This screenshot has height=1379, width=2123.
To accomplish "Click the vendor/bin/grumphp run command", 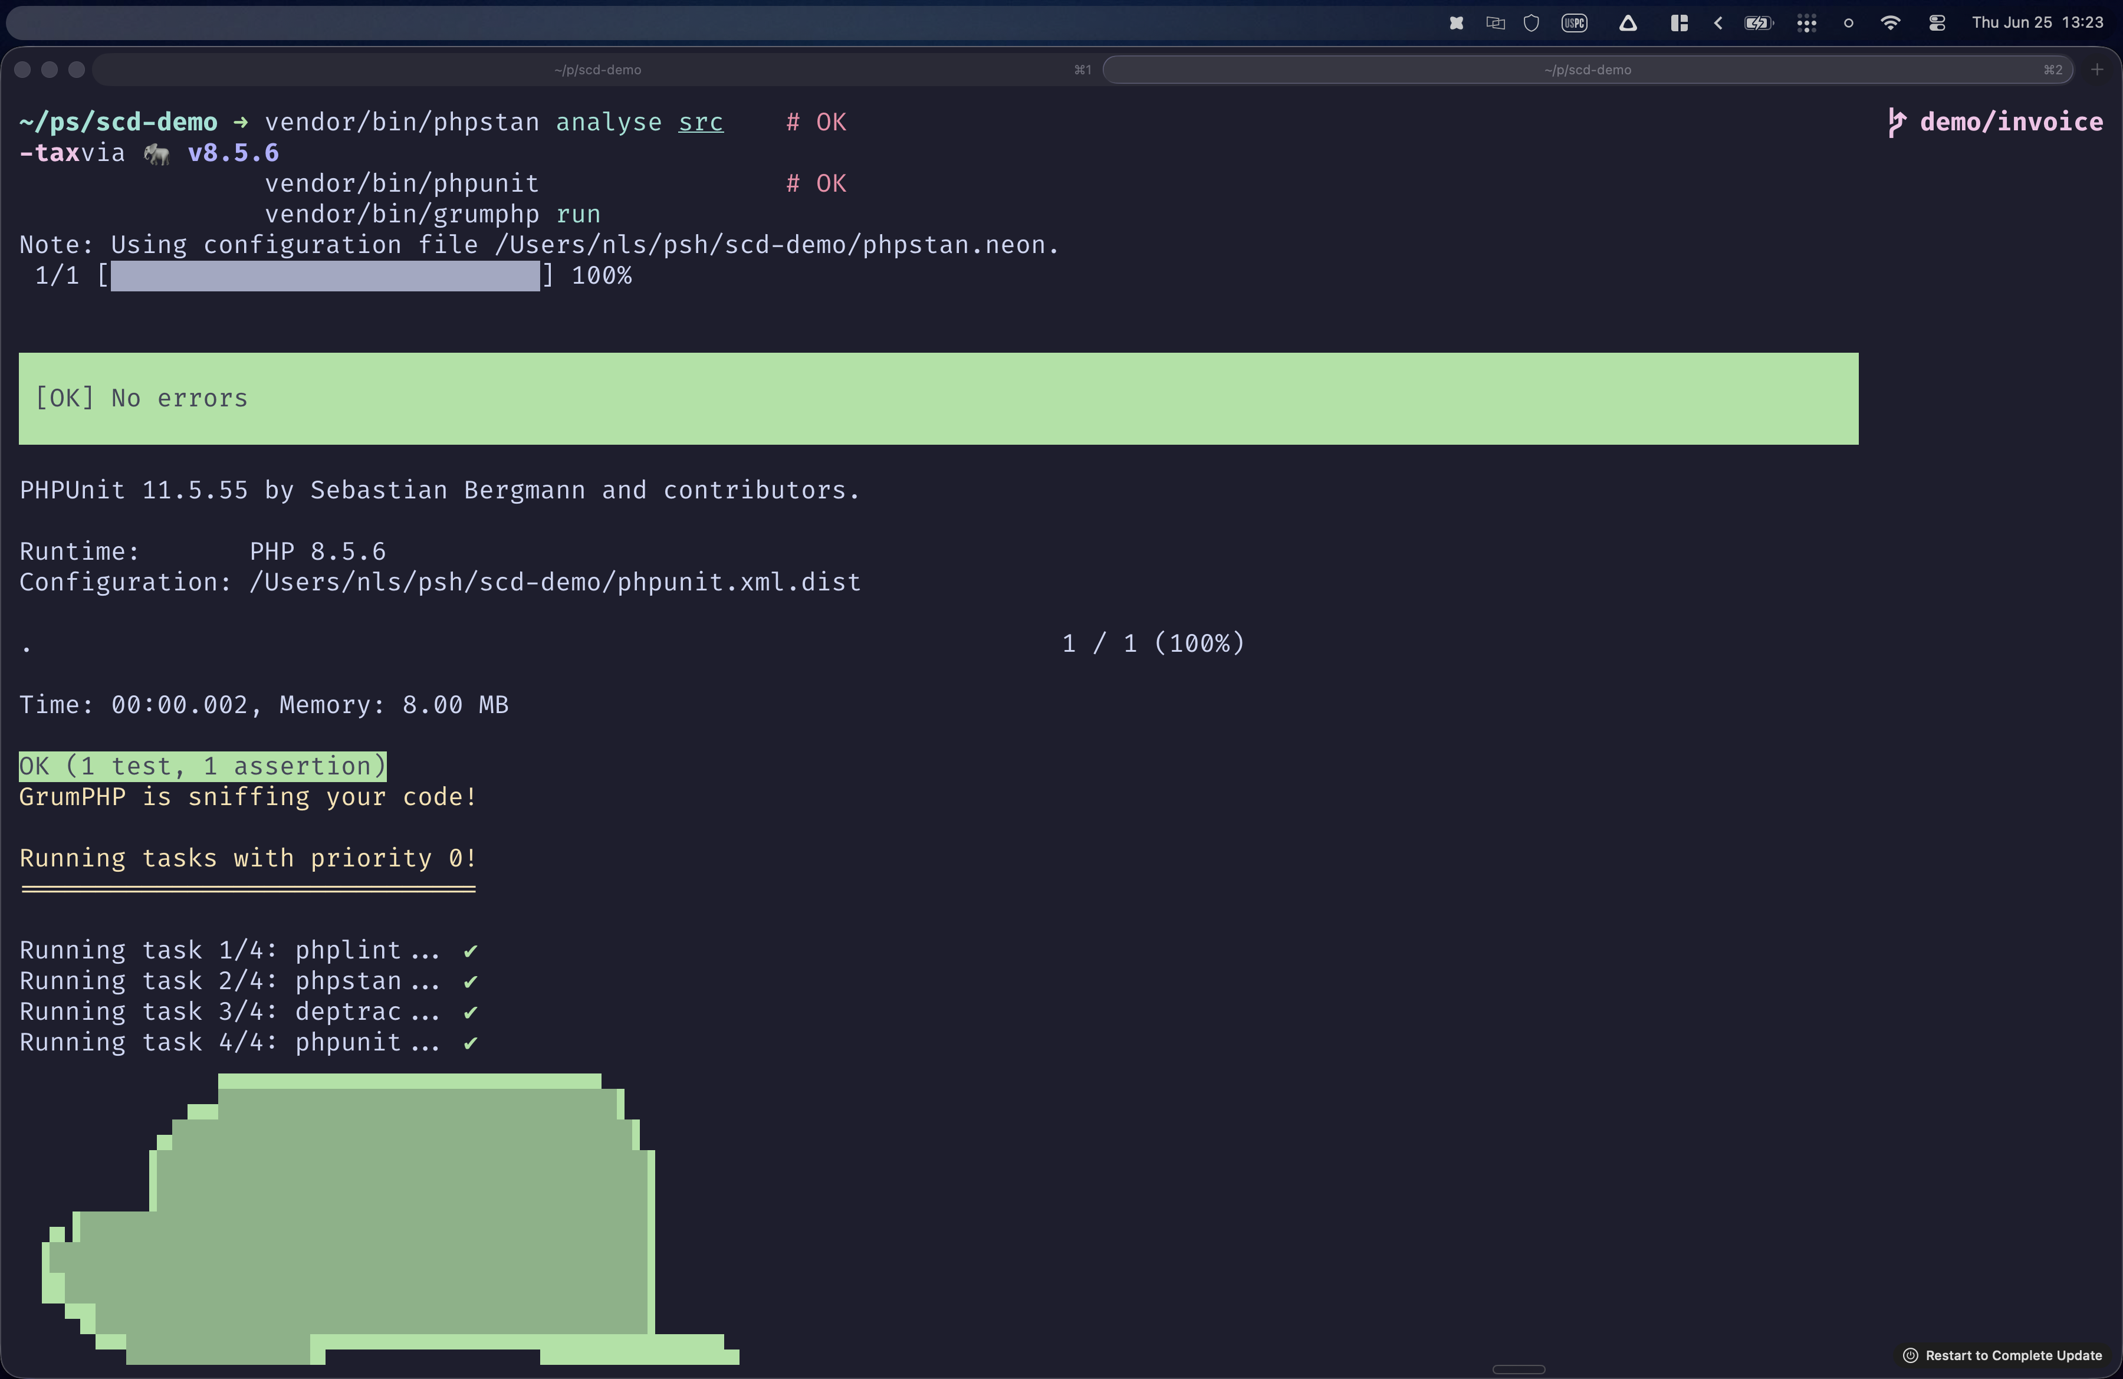I will tap(433, 214).
